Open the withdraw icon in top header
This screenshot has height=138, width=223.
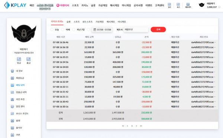pyautogui.click(x=178, y=4)
